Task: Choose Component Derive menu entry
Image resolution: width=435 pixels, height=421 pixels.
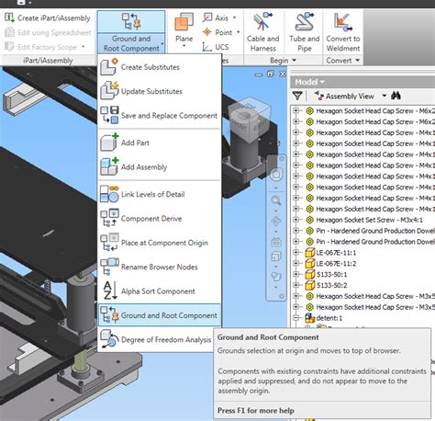Action: [159, 219]
